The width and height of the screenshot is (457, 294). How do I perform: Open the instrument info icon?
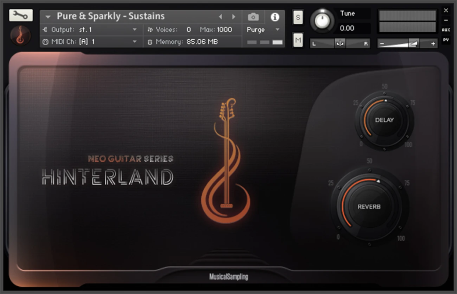click(x=274, y=17)
